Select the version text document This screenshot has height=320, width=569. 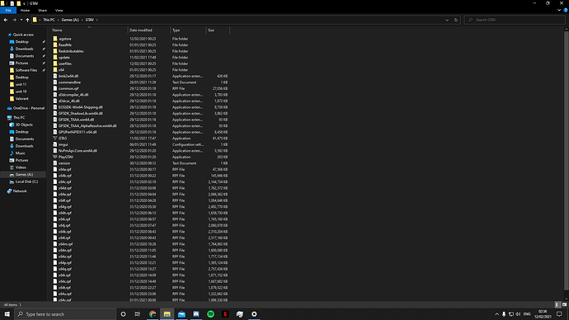tap(64, 163)
